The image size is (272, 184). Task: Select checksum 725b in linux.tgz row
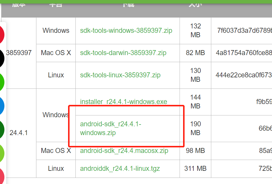[x=265, y=168]
